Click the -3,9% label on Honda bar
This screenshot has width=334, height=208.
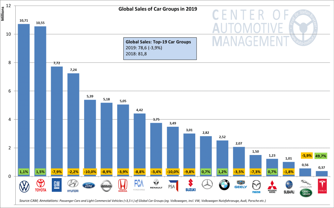pyautogui.click(x=123, y=172)
